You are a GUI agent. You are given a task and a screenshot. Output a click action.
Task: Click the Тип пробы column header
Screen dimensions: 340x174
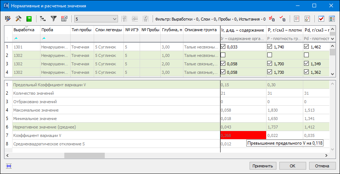(x=82, y=30)
